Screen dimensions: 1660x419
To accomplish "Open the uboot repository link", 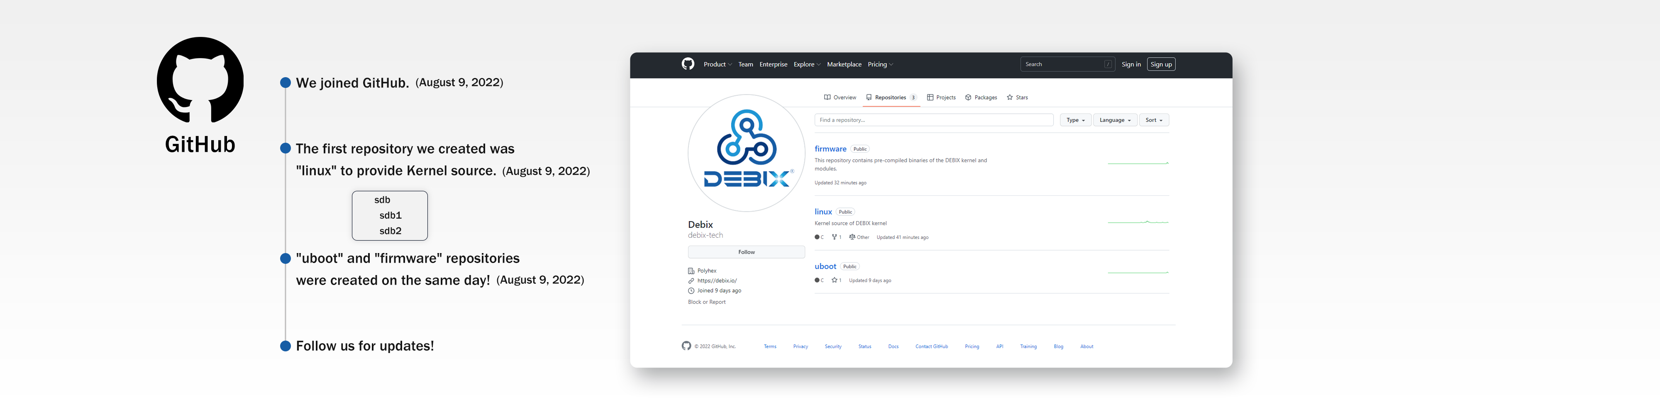I will (825, 266).
